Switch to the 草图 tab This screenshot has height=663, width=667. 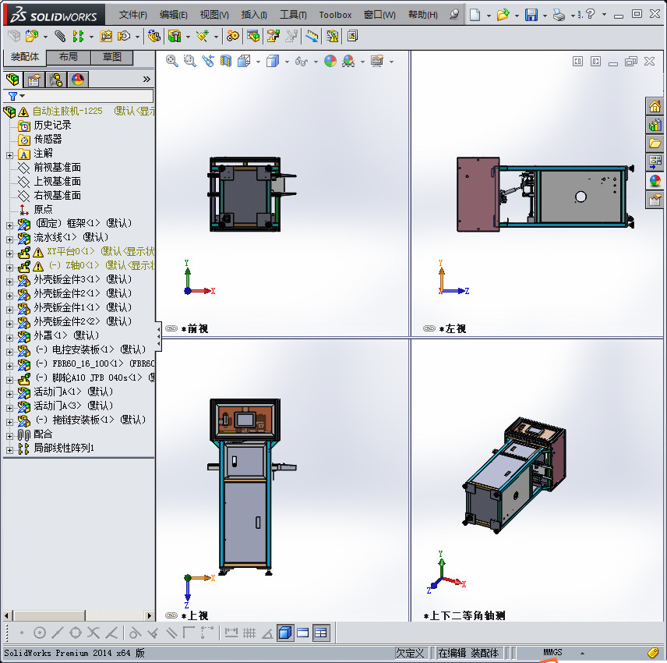tap(112, 57)
